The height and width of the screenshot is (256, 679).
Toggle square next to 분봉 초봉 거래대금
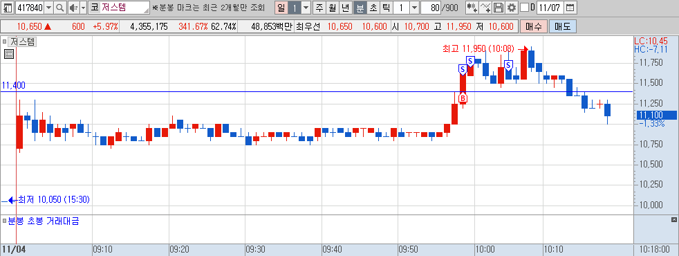coord(4,221)
